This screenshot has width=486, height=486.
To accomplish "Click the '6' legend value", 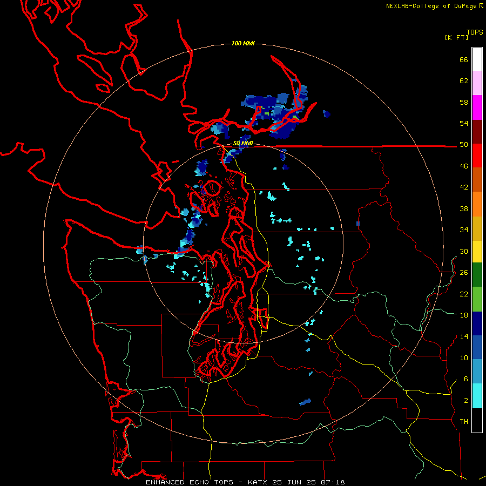I will 466,379.
